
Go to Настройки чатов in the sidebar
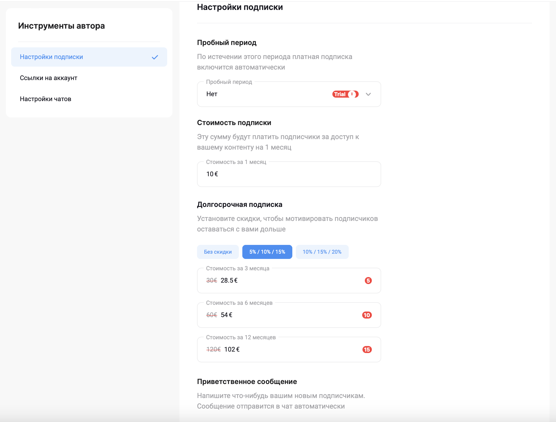point(46,99)
